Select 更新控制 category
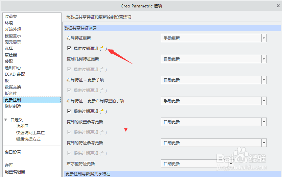This screenshot has height=177, width=282. tap(32, 100)
